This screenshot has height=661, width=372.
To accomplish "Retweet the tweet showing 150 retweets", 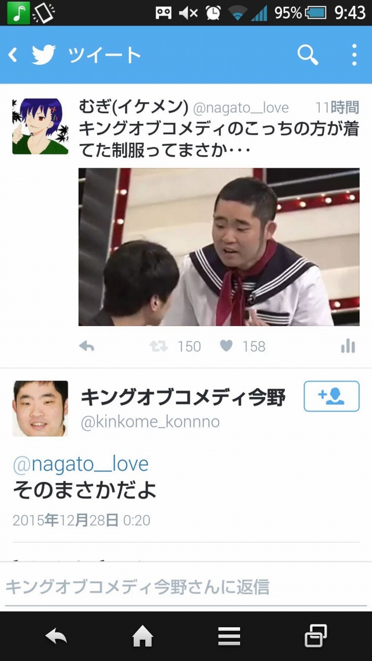I will point(159,346).
